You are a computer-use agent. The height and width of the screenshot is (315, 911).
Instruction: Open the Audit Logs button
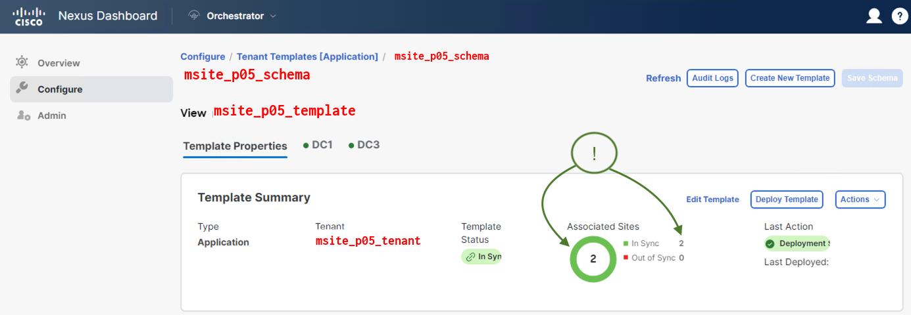tap(712, 78)
